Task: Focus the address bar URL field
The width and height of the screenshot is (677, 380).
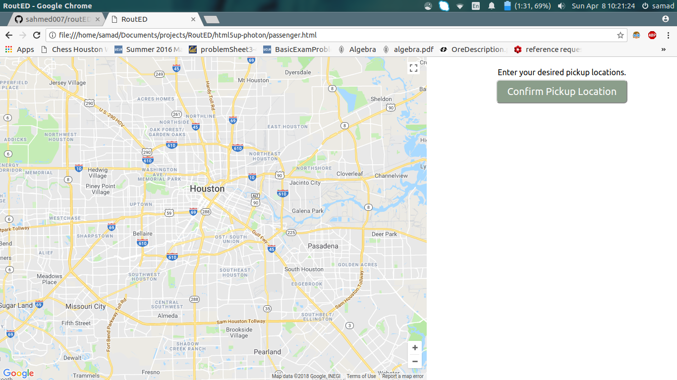Action: [336, 35]
